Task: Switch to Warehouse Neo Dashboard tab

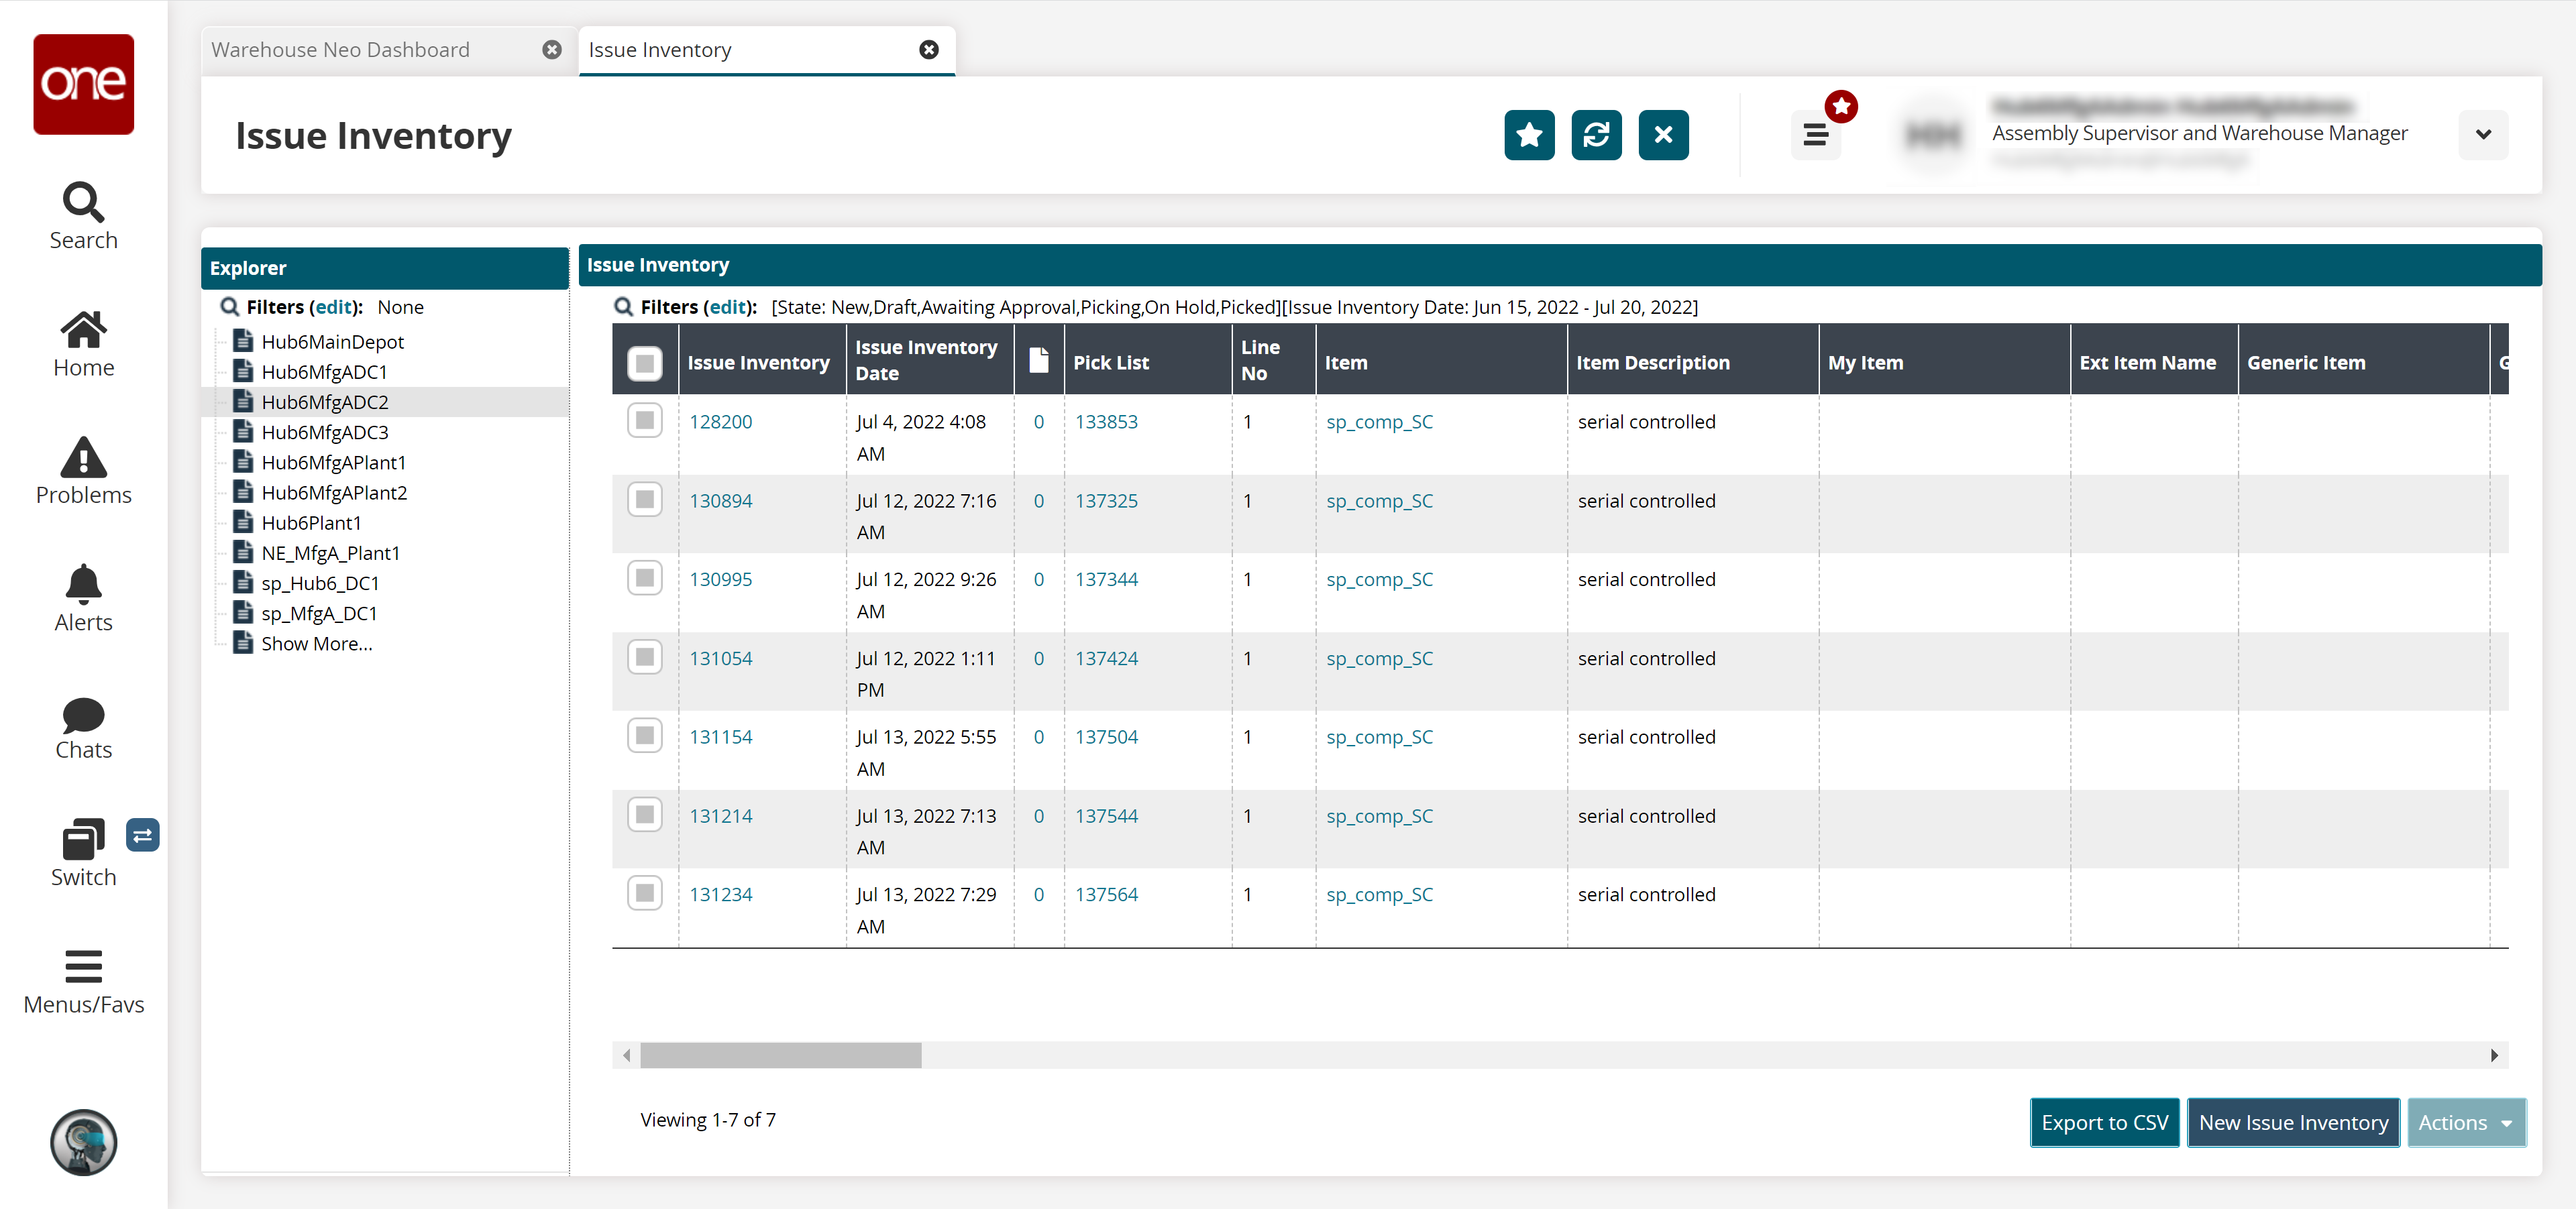Action: coord(340,50)
